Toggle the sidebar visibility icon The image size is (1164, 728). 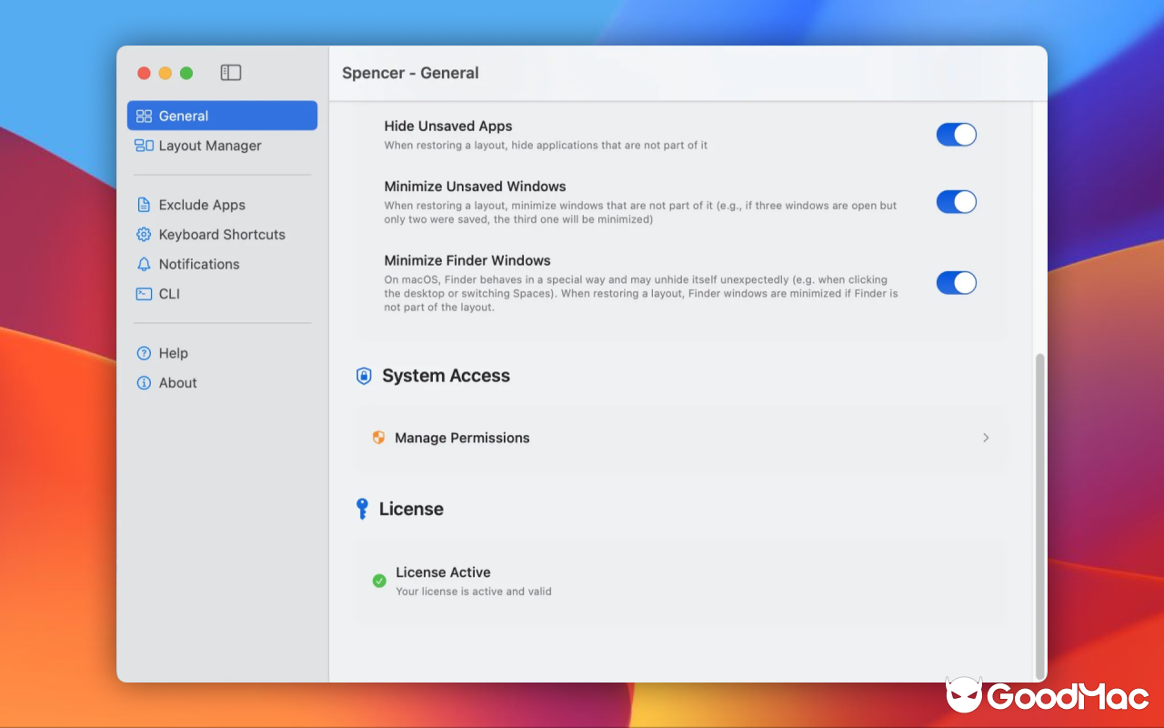pyautogui.click(x=231, y=72)
